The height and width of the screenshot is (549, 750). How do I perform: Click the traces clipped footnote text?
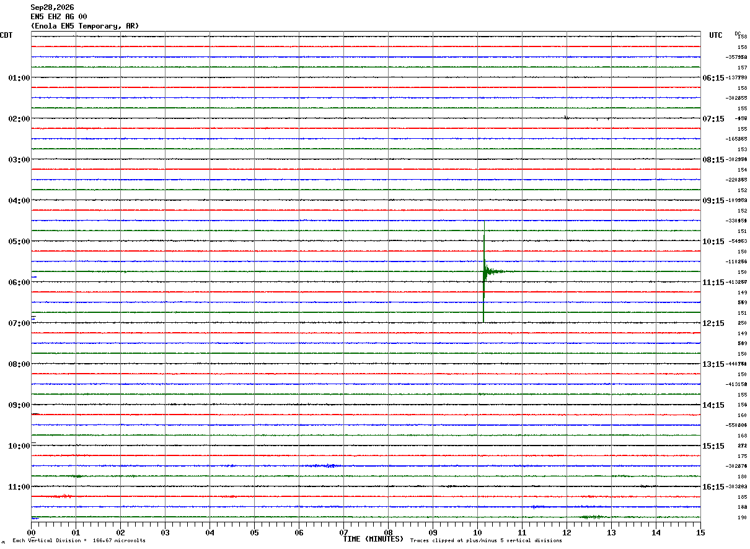click(x=486, y=541)
